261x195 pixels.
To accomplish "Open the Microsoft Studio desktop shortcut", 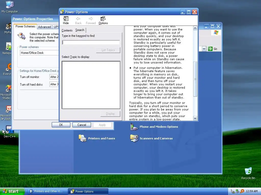I will (8, 89).
